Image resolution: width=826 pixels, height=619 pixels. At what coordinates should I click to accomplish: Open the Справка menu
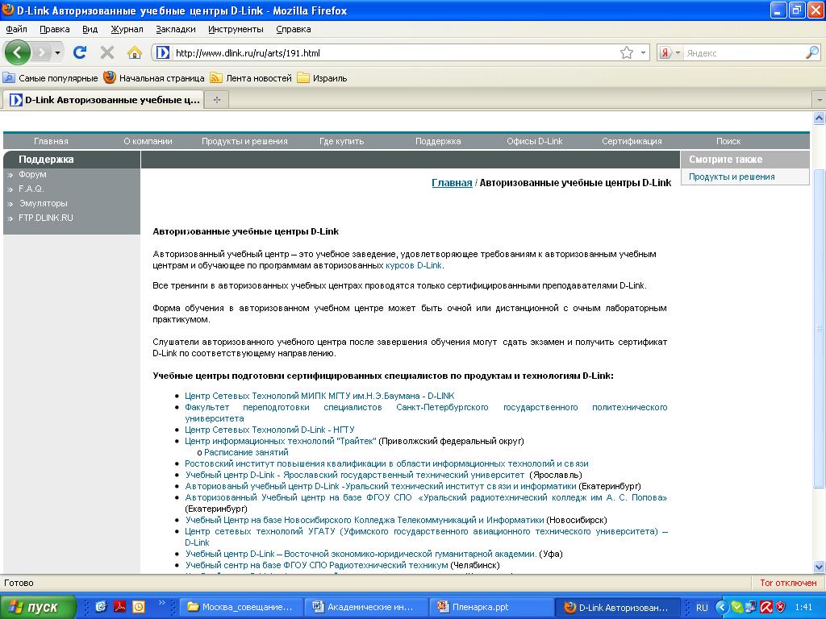[294, 30]
